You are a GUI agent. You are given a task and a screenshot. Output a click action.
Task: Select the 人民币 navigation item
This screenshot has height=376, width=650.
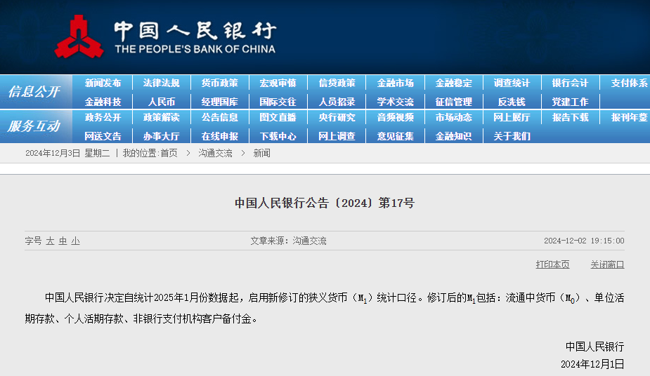tap(161, 102)
